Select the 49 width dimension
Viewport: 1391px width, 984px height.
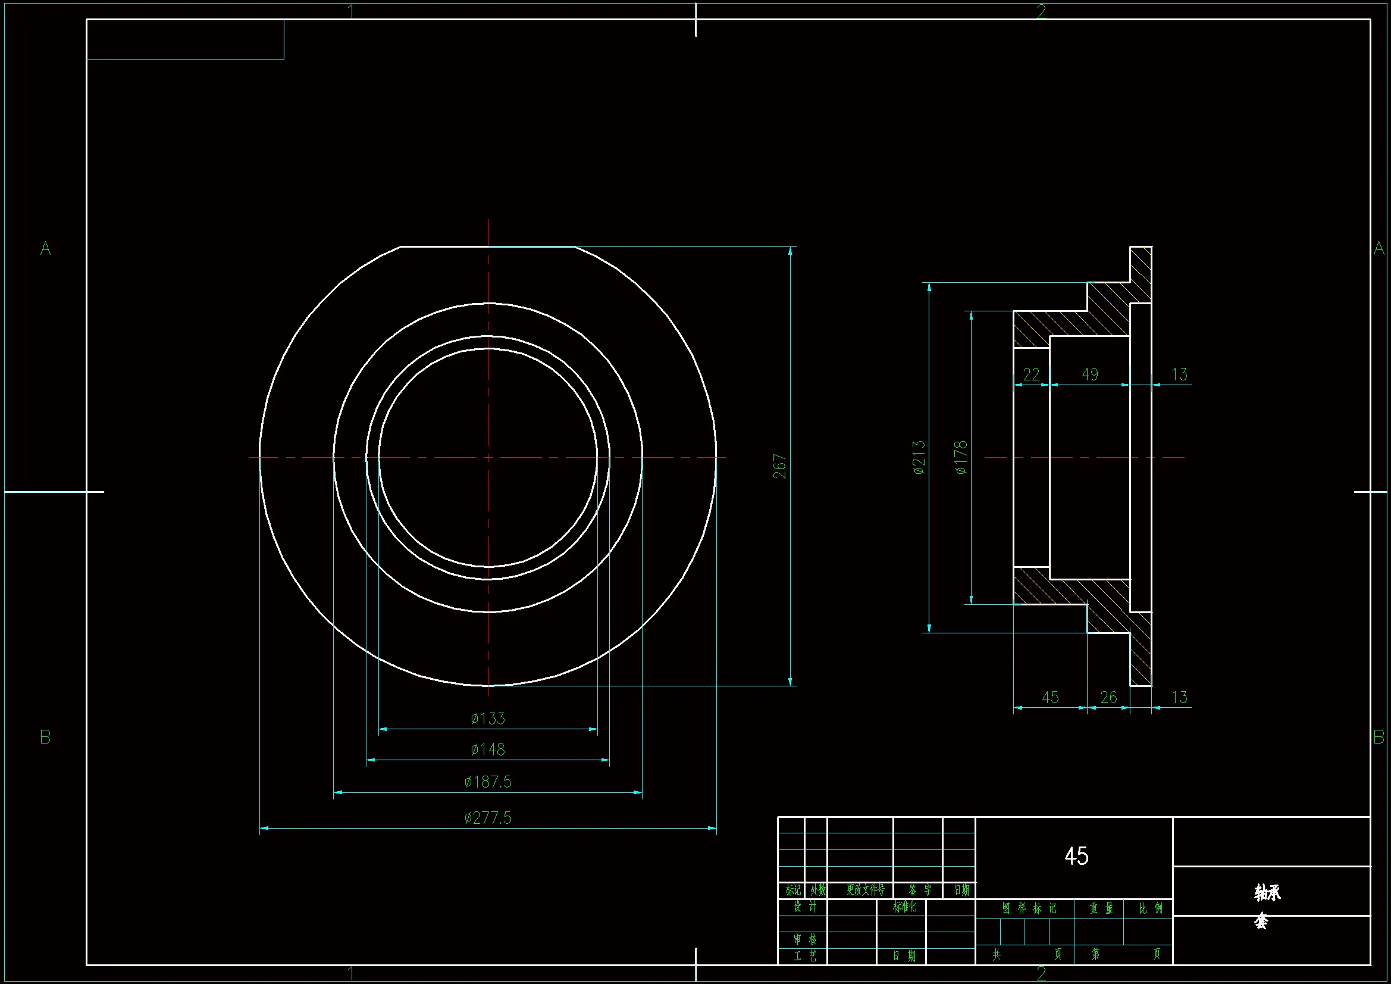(1089, 374)
